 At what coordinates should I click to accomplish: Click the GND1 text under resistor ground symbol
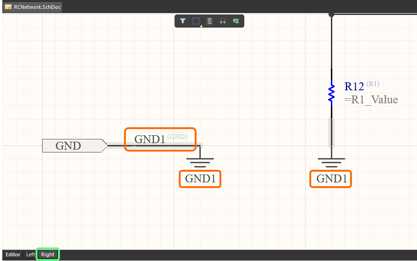tap(332, 179)
